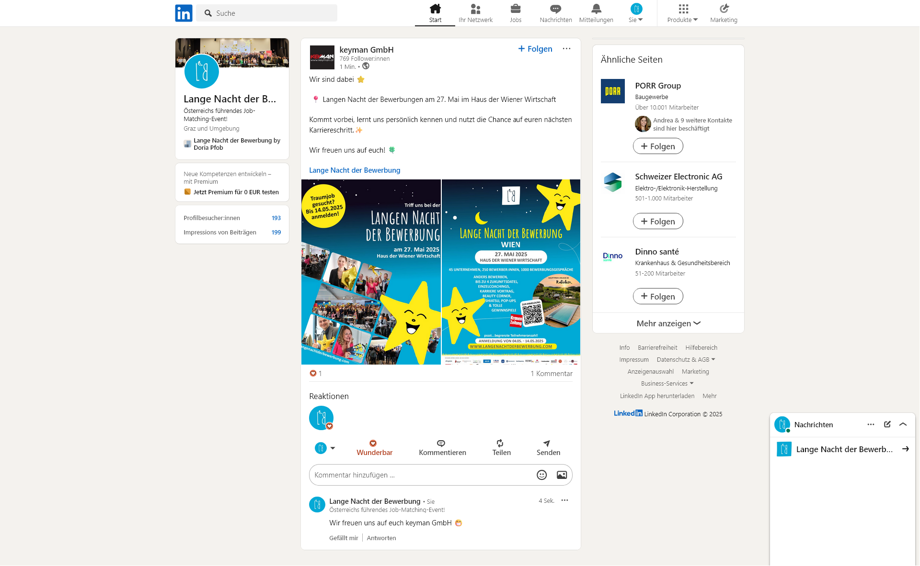Screen dimensions: 920x566
Task: Click the LinkedIn logo
Action: 184,13
